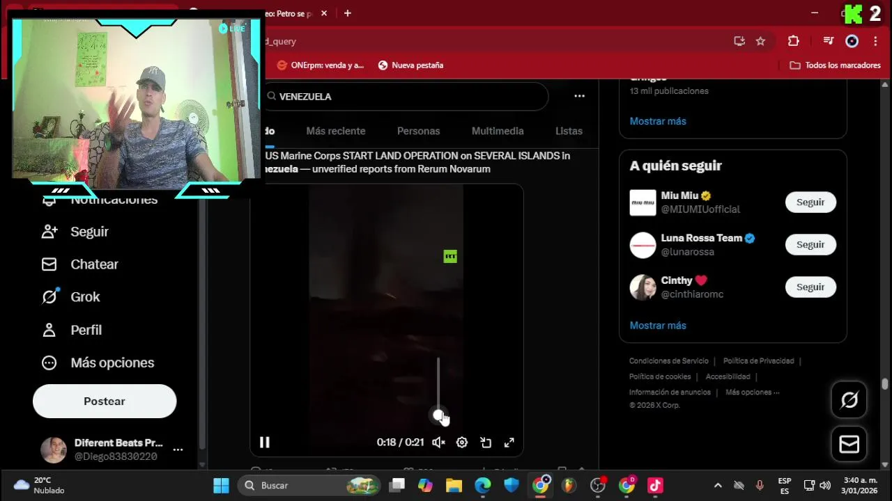Open the Luna Rossa Team profile name

coord(702,238)
